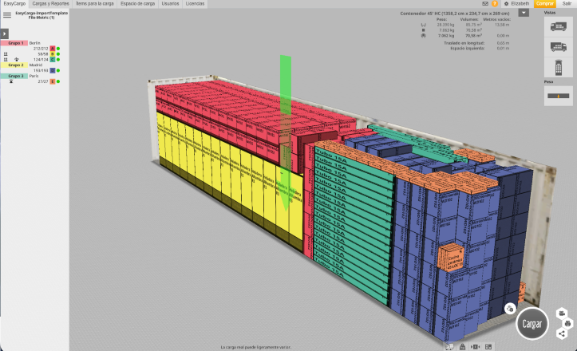Open the EasyCargo tab

tap(14, 4)
